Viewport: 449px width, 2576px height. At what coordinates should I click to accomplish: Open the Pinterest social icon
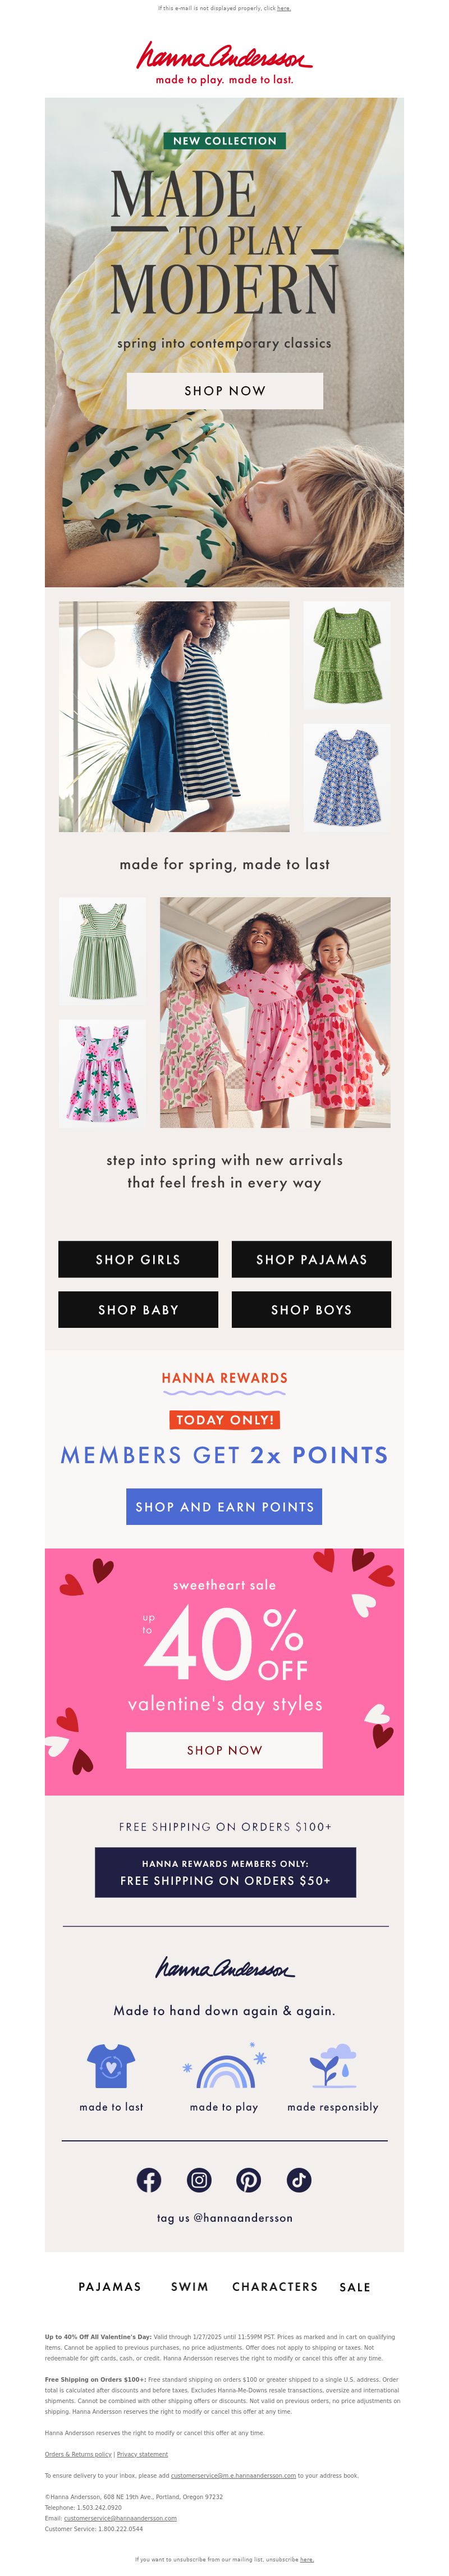coord(248,2180)
